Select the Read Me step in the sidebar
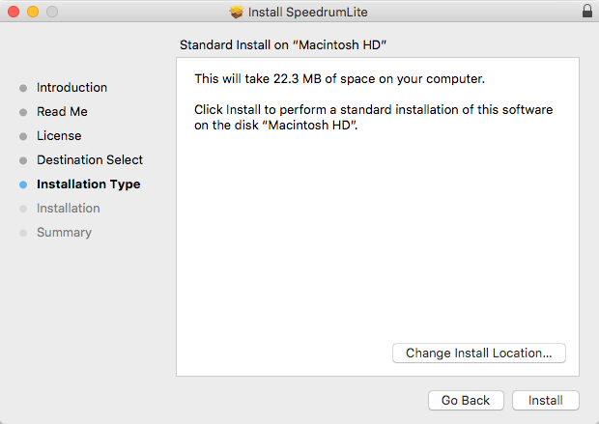 click(62, 112)
